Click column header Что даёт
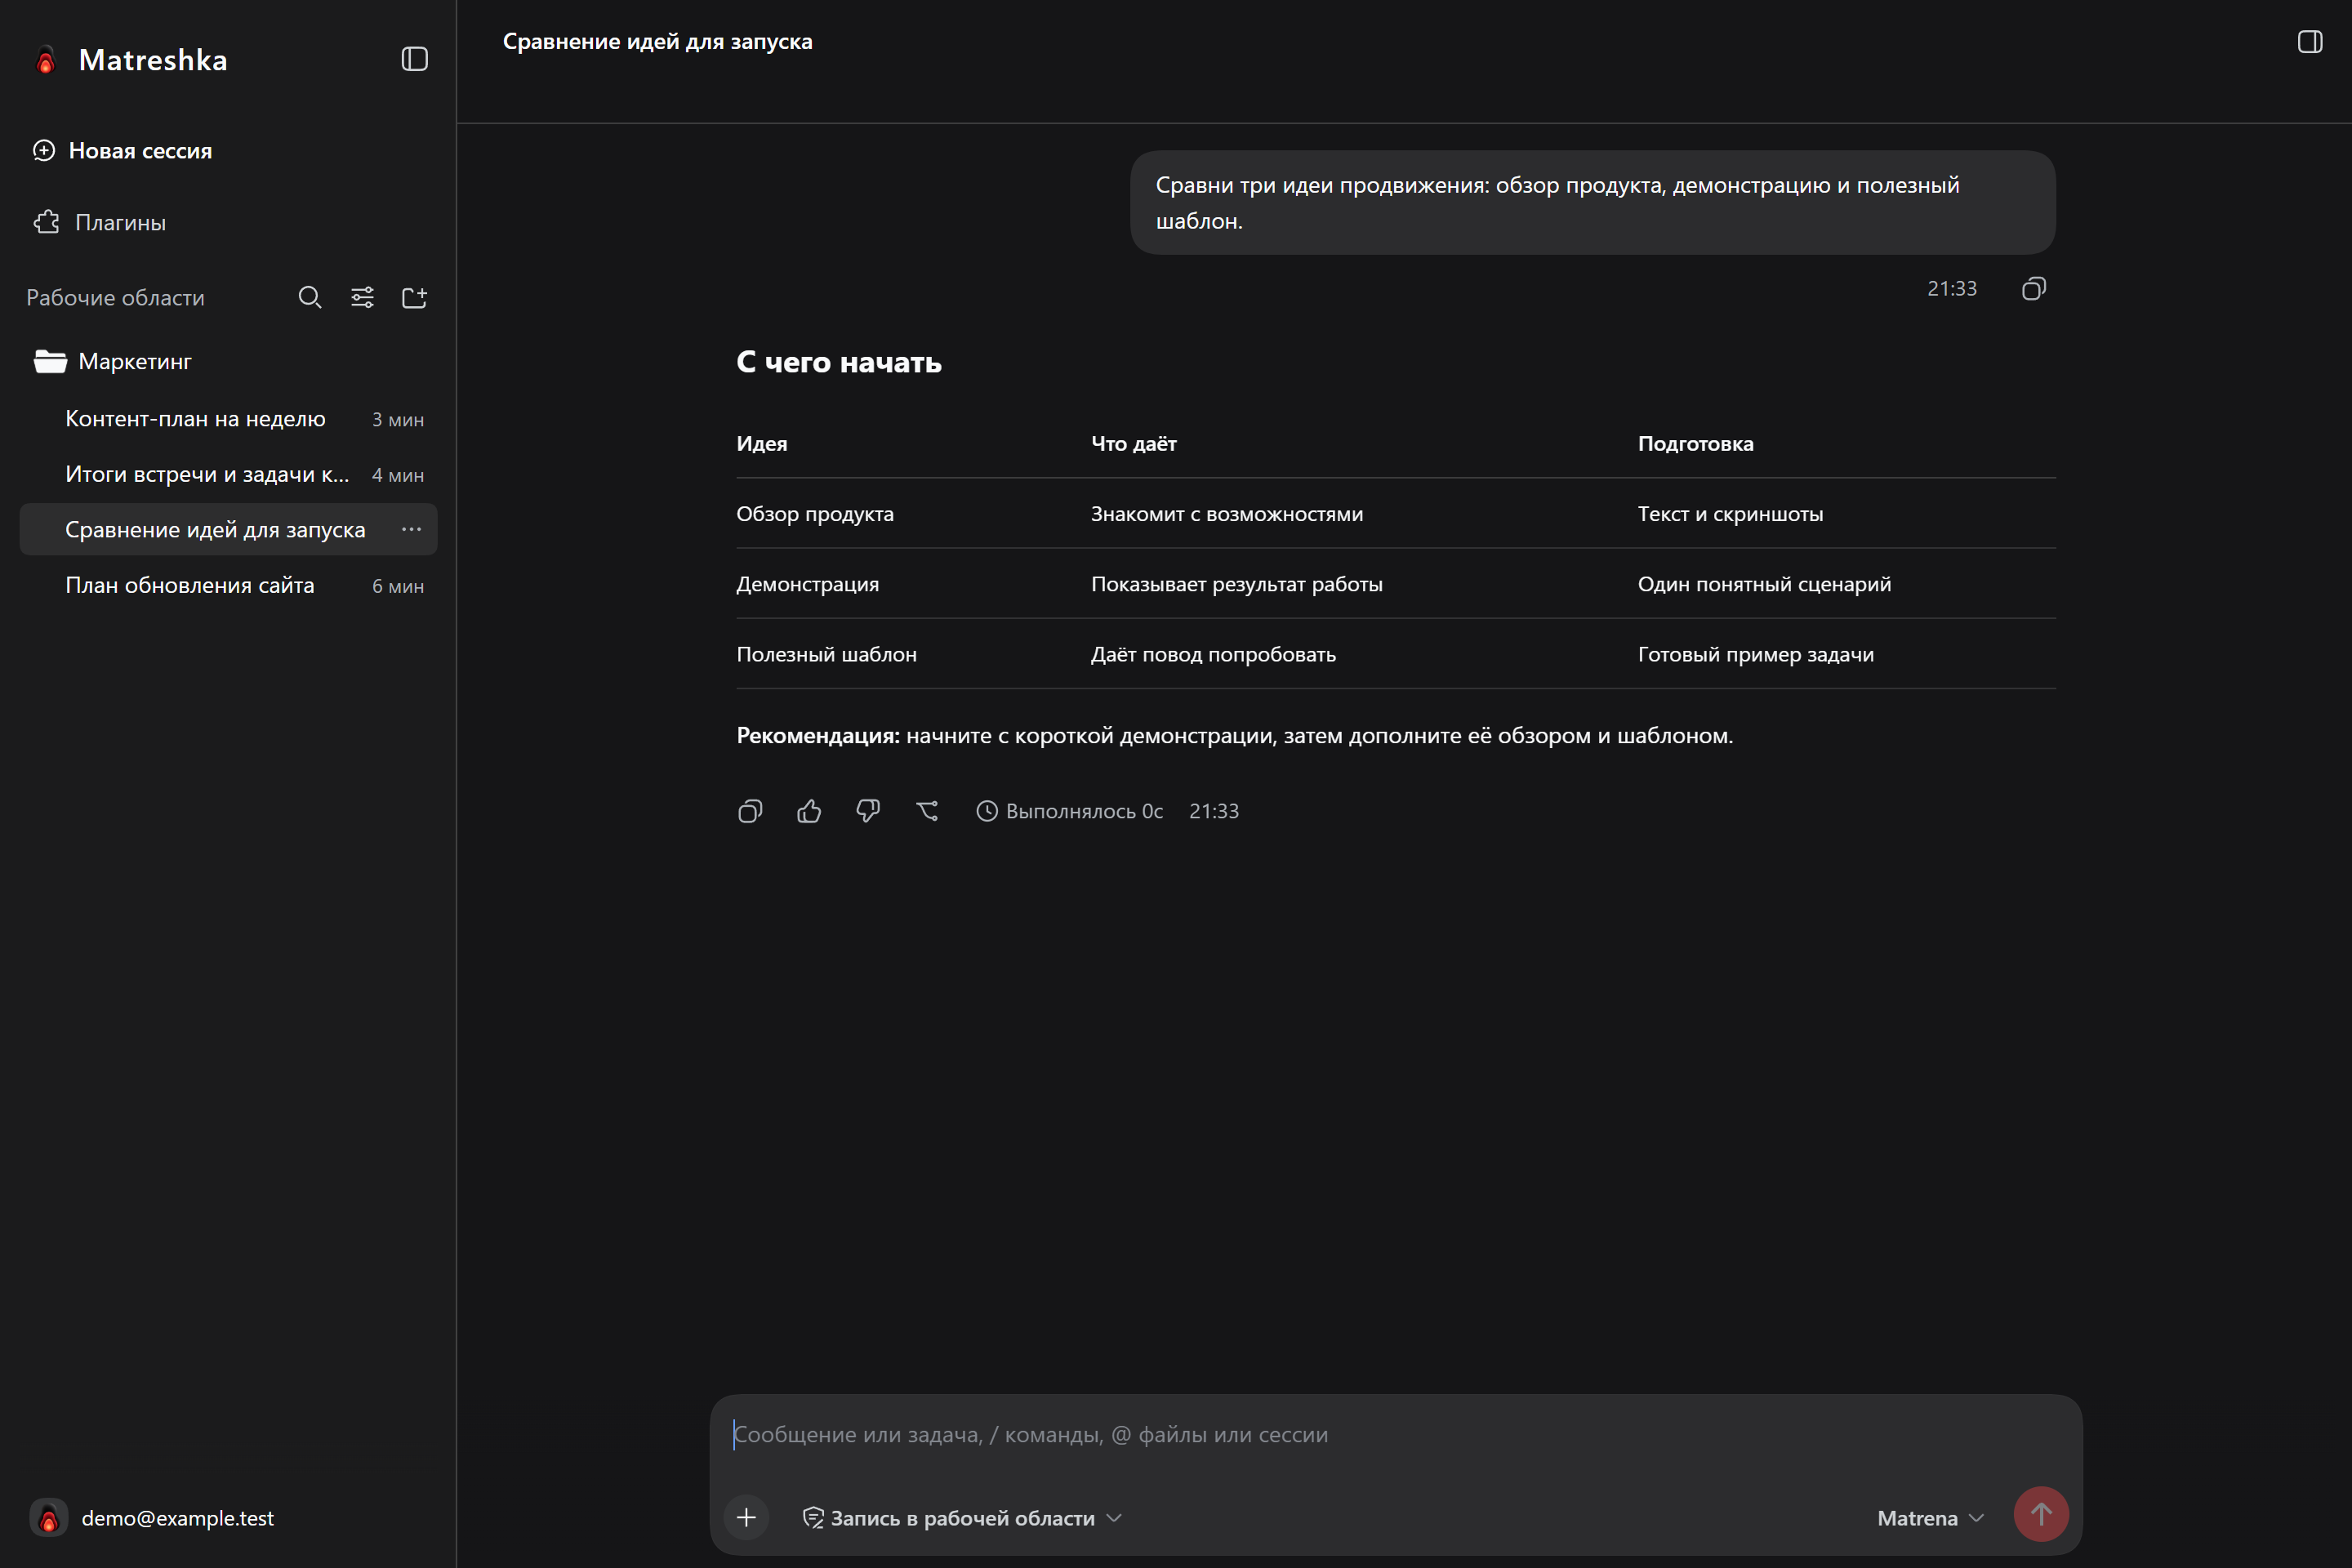The height and width of the screenshot is (1568, 2352). 1133,444
